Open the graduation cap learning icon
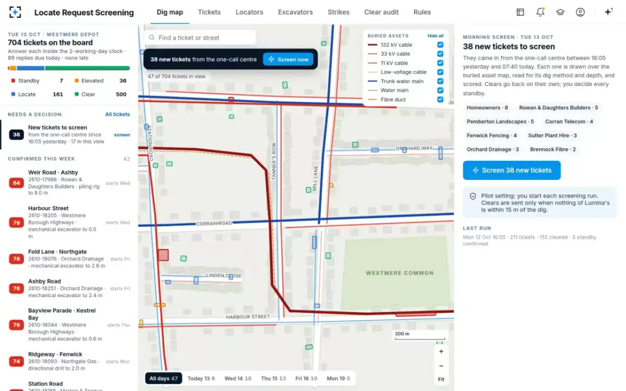Screen dimensions: 626x391 (x=560, y=12)
